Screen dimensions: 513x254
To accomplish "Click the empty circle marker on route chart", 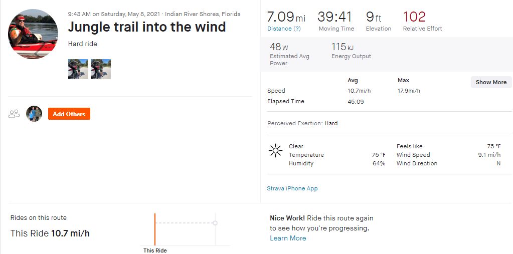I will coord(215,223).
